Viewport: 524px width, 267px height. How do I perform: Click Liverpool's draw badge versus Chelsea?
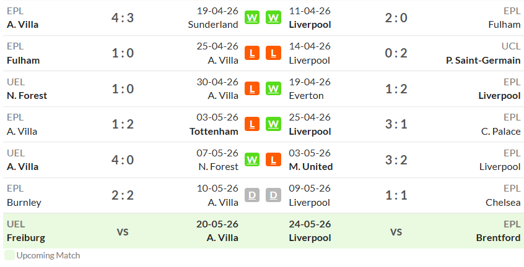click(x=273, y=195)
